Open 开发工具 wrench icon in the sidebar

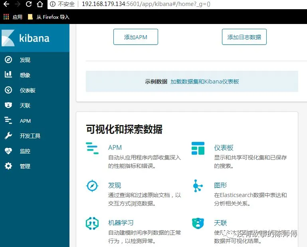click(8, 135)
